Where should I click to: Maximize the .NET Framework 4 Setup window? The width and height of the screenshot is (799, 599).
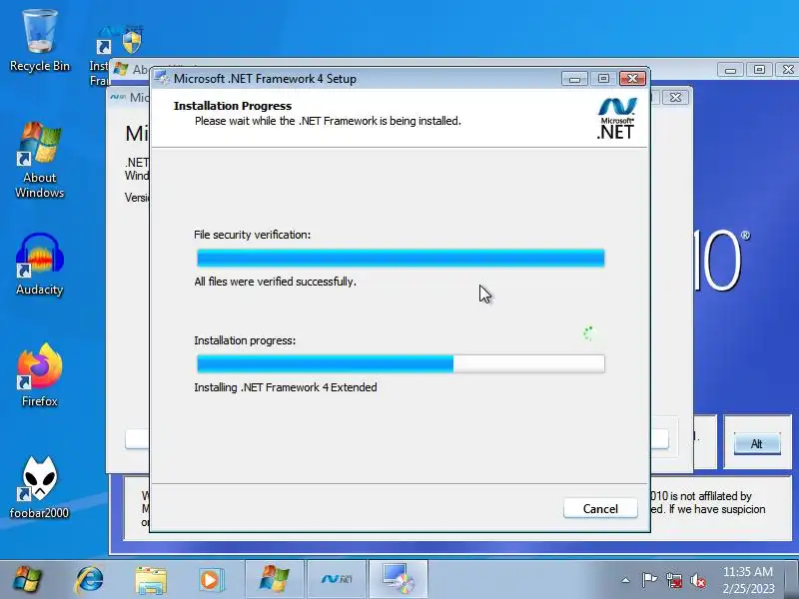(x=603, y=79)
